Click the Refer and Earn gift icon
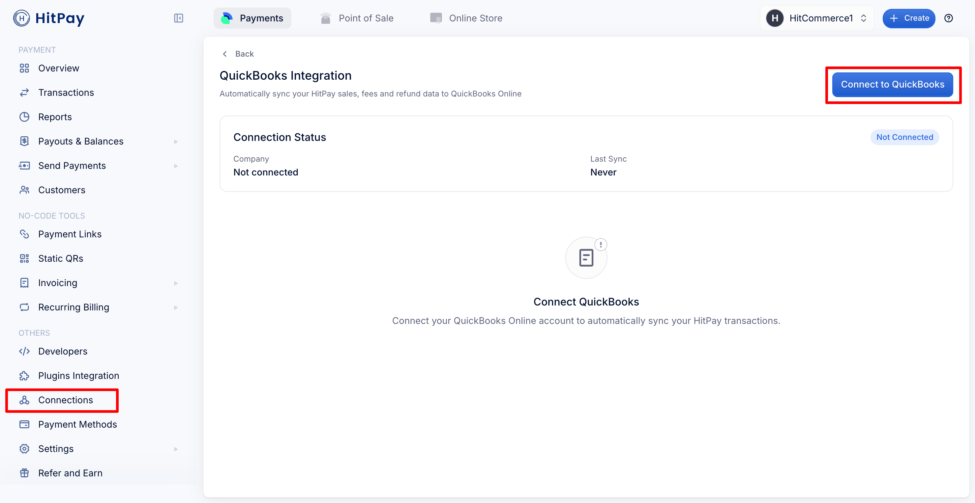Image resolution: width=975 pixels, height=503 pixels. click(x=24, y=473)
